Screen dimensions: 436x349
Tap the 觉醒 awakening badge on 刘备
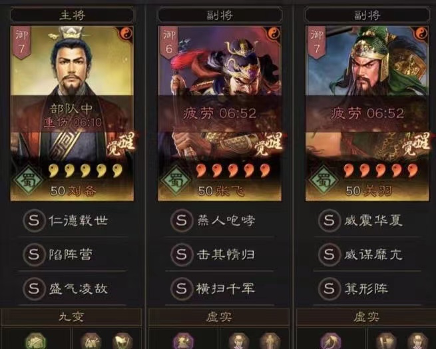pos(121,144)
